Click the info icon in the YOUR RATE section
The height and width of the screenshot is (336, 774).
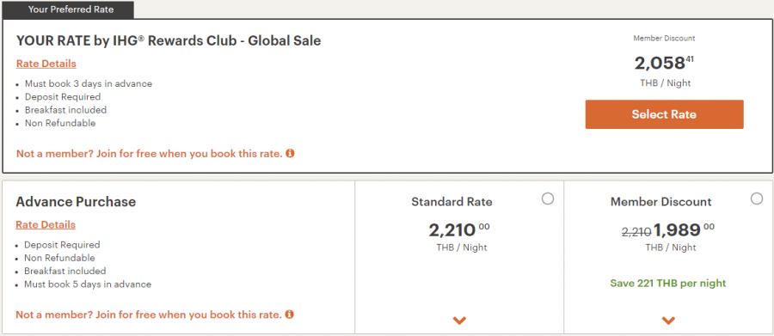click(291, 153)
